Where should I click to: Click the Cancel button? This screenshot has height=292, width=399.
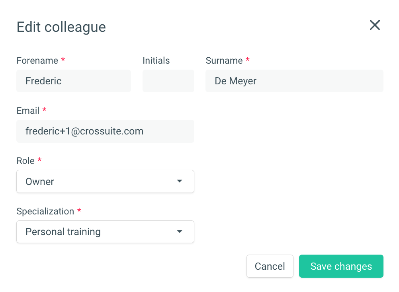[270, 266]
